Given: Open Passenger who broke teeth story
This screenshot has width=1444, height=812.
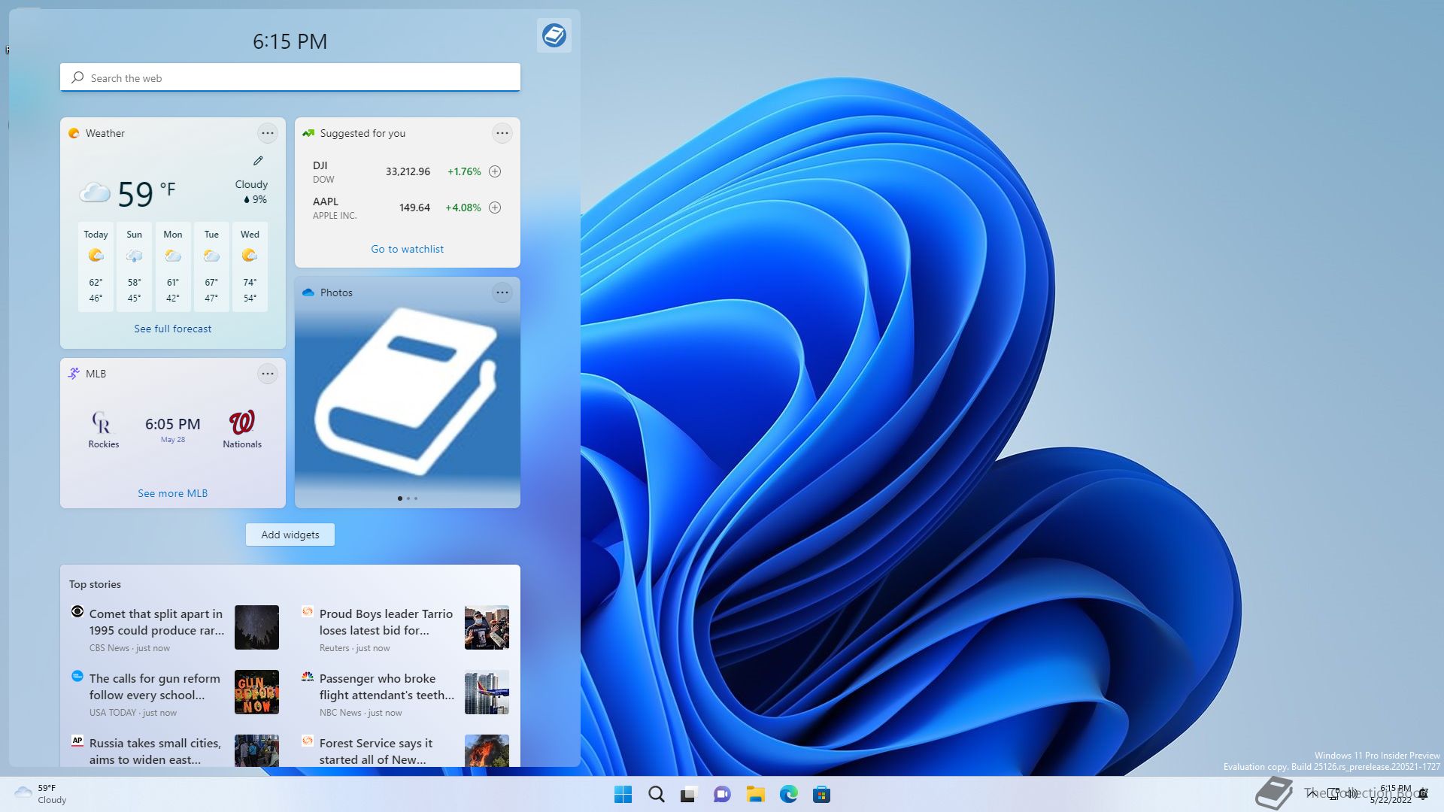Looking at the screenshot, I should [x=387, y=686].
